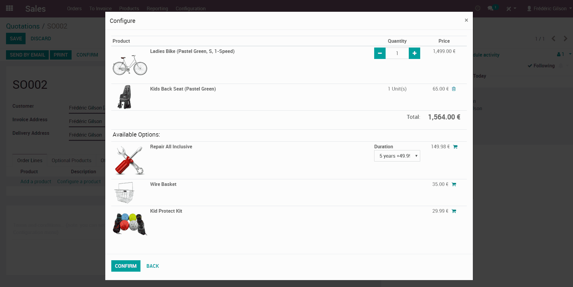The width and height of the screenshot is (573, 287).
Task: Increase Ladies Bike quantity with plus button
Action: [414, 53]
